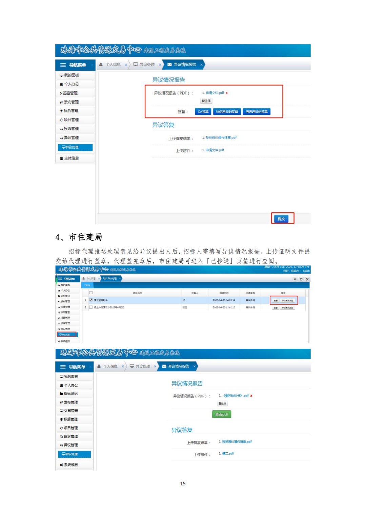Remove 《委托协议书》.pdf with red x icon

tap(251, 395)
